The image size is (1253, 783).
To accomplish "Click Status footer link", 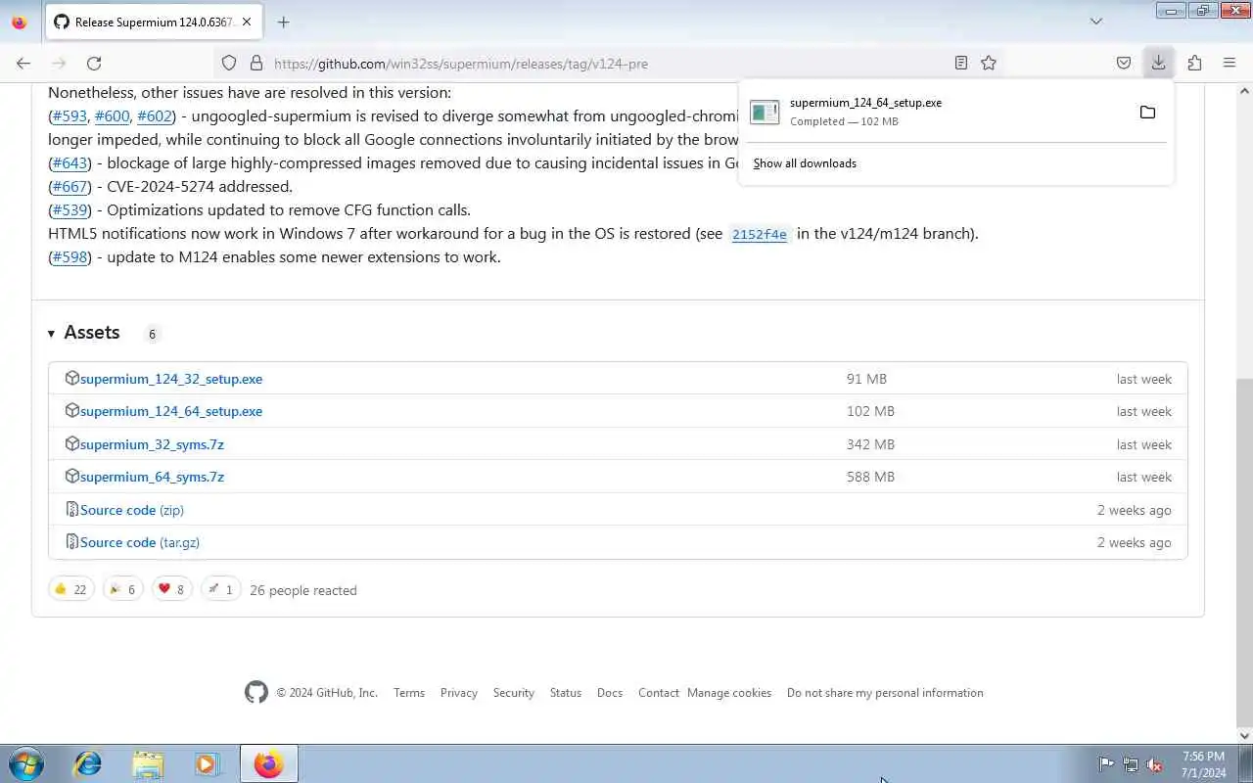I will (x=566, y=692).
